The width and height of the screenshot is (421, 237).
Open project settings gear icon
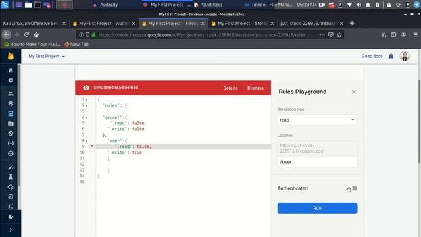coord(11,80)
